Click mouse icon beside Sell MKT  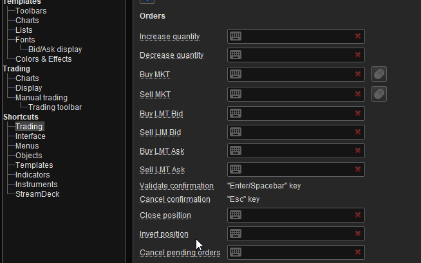379,94
